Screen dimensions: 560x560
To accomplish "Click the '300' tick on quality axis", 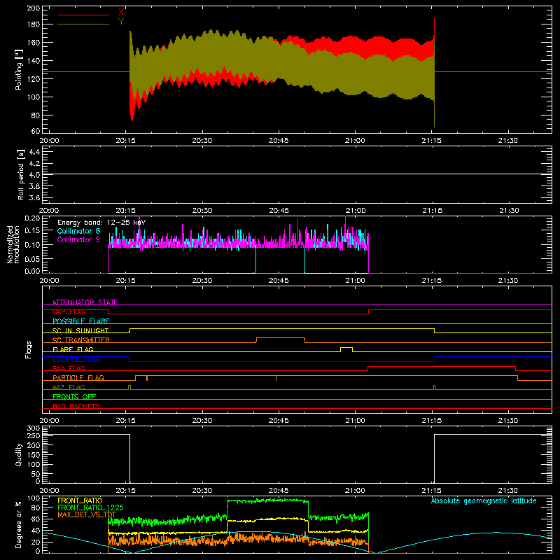I will click(34, 428).
